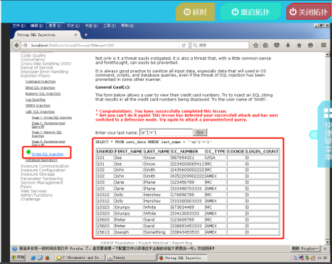Show bookmarks list clipboard icon

click(265, 46)
